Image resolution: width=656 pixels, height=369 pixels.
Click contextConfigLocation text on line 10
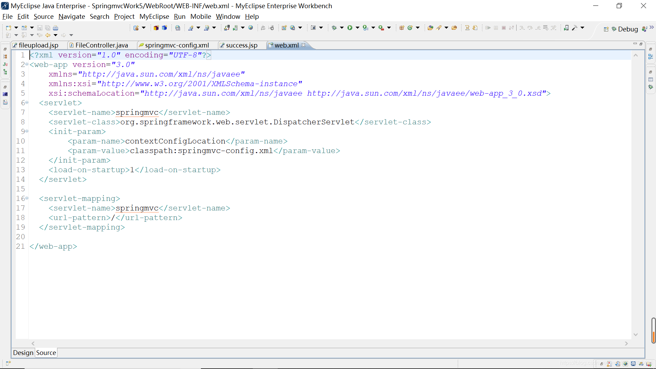point(175,141)
